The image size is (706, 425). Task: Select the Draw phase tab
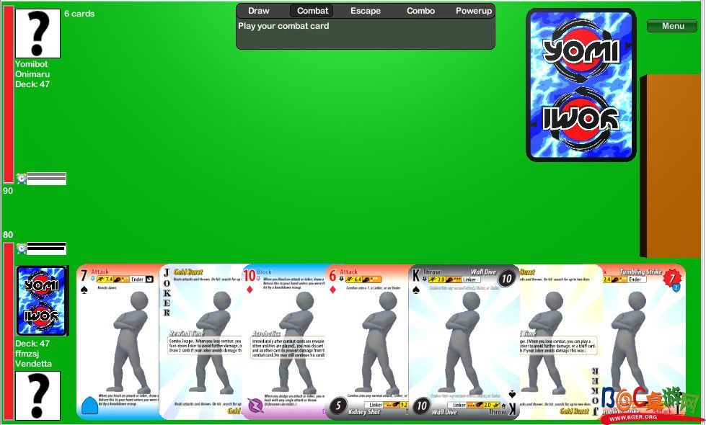coord(258,11)
